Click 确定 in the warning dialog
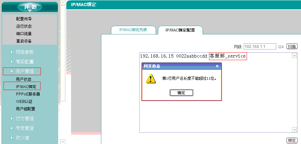301x144 pixels. point(181,93)
